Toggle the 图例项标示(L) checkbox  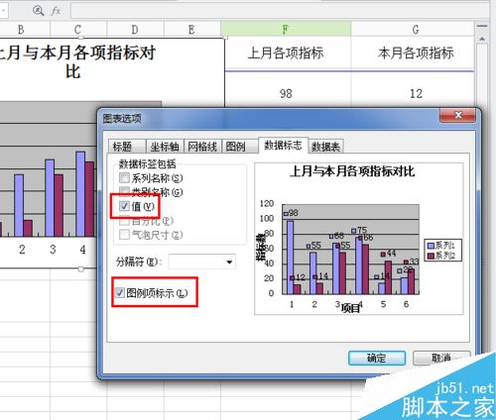coord(119,293)
